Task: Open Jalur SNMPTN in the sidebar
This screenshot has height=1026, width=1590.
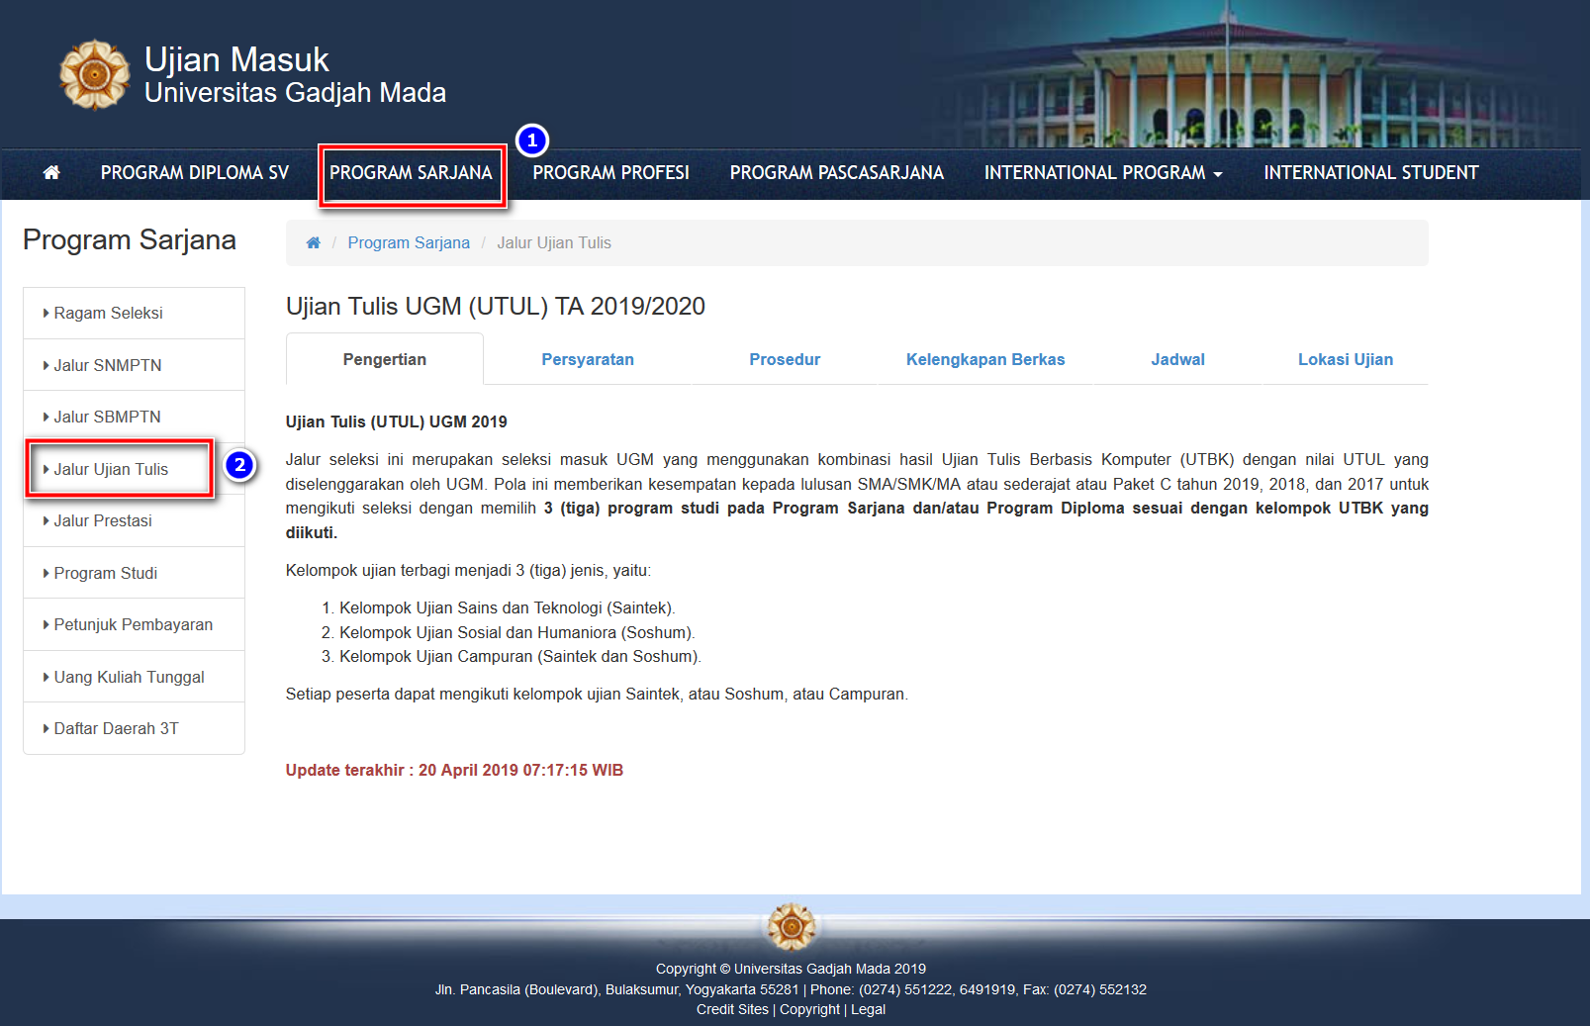Action: click(134, 365)
